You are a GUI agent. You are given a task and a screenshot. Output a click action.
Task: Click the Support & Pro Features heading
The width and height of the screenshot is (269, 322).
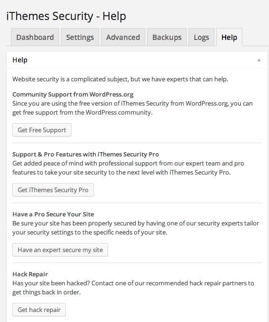(86, 154)
